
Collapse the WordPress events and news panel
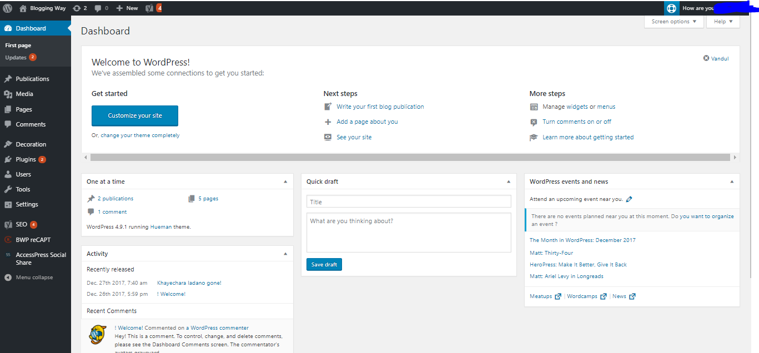click(x=732, y=181)
